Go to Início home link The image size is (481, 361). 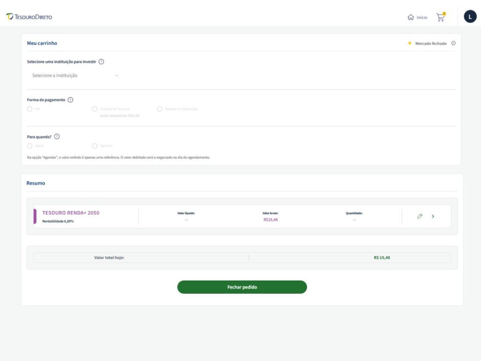(x=417, y=17)
